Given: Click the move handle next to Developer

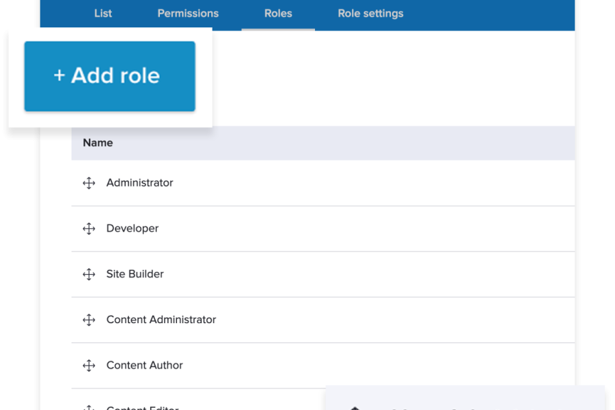Looking at the screenshot, I should 89,229.
